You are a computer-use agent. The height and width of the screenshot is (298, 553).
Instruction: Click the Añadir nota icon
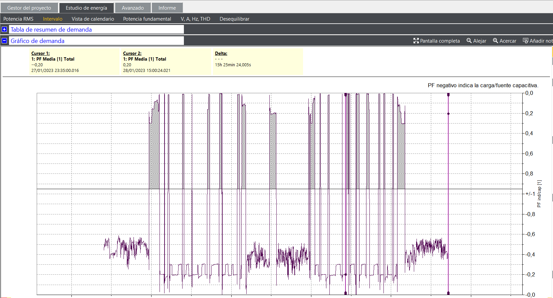(526, 41)
